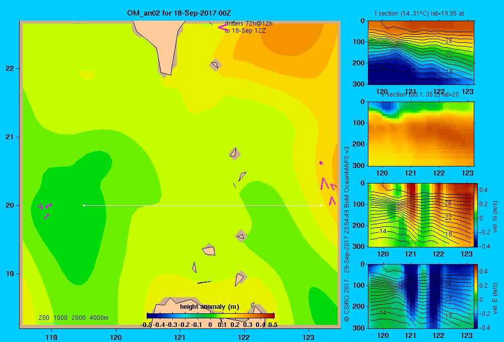Click longitude label 123 on the main map

pos(308,337)
